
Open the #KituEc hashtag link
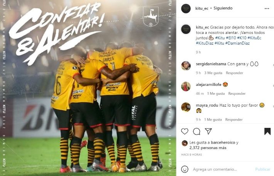[254, 38]
